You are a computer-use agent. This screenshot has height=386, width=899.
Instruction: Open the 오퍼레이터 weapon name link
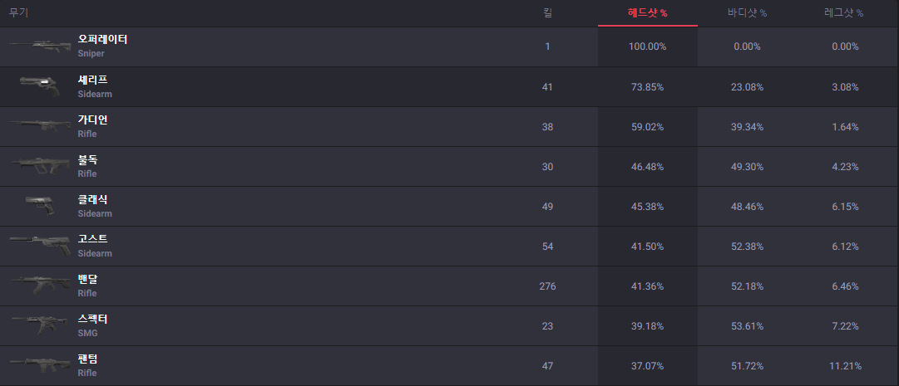102,40
